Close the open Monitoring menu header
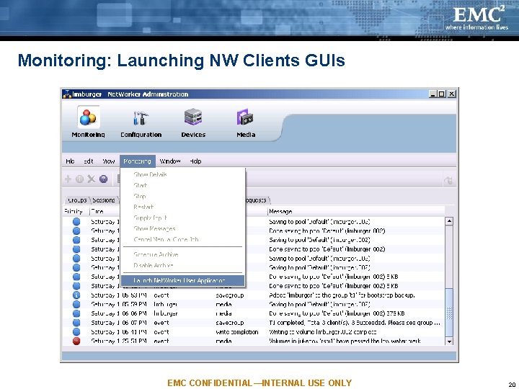 pyautogui.click(x=138, y=161)
